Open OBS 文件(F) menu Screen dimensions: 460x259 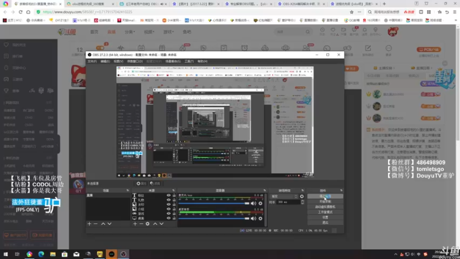pyautogui.click(x=92, y=62)
